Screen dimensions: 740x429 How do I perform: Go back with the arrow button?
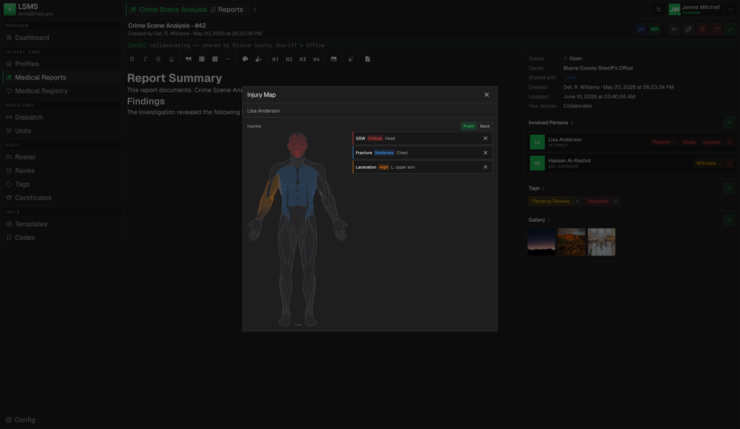675,29
